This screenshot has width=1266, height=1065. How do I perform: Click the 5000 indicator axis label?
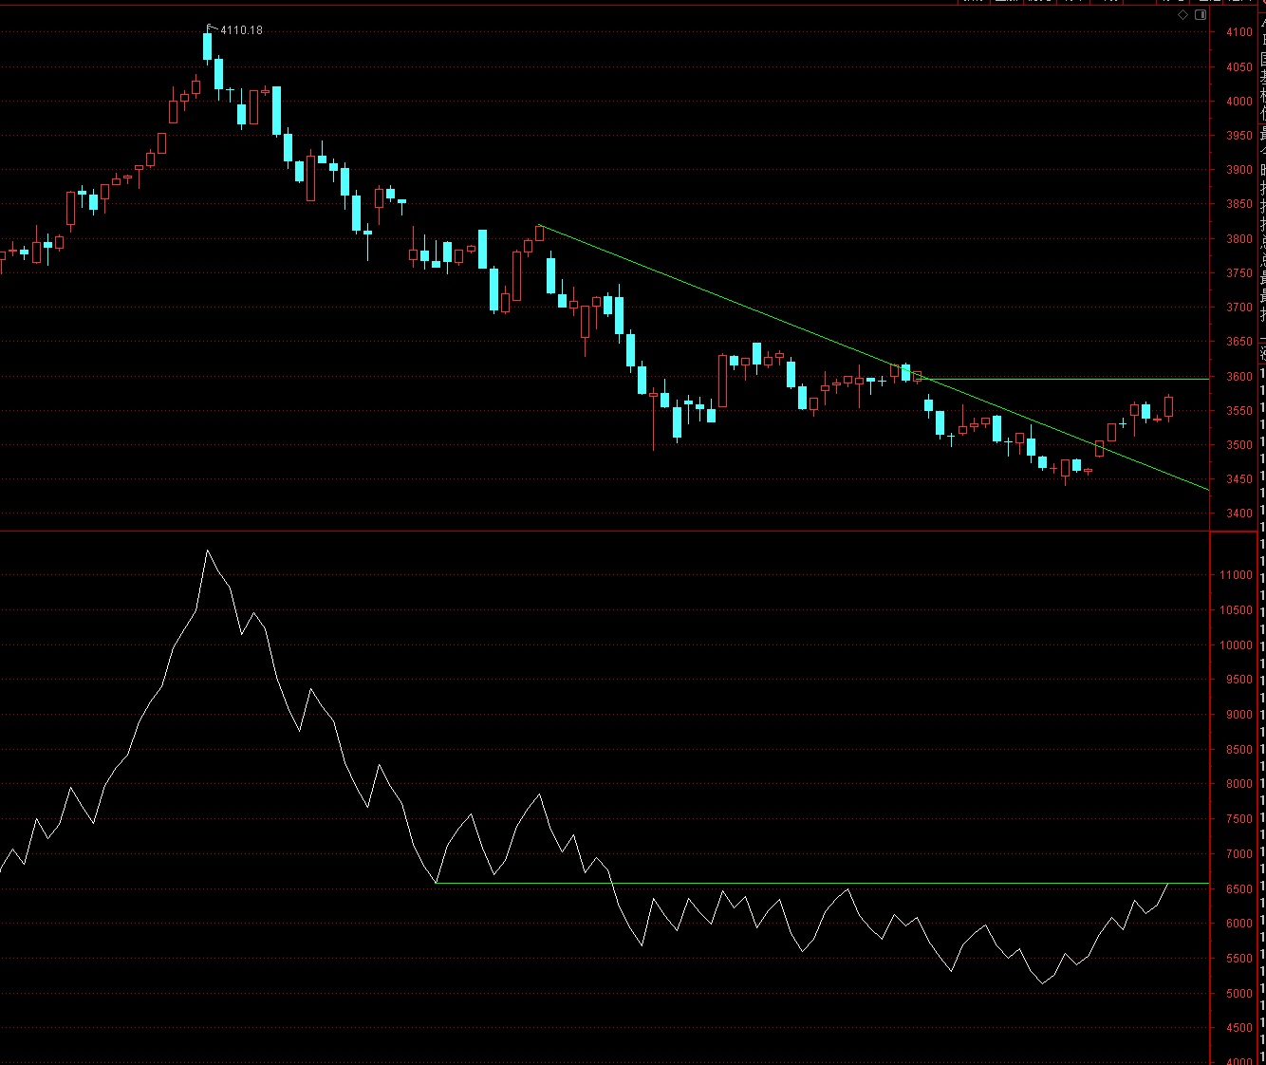point(1238,994)
